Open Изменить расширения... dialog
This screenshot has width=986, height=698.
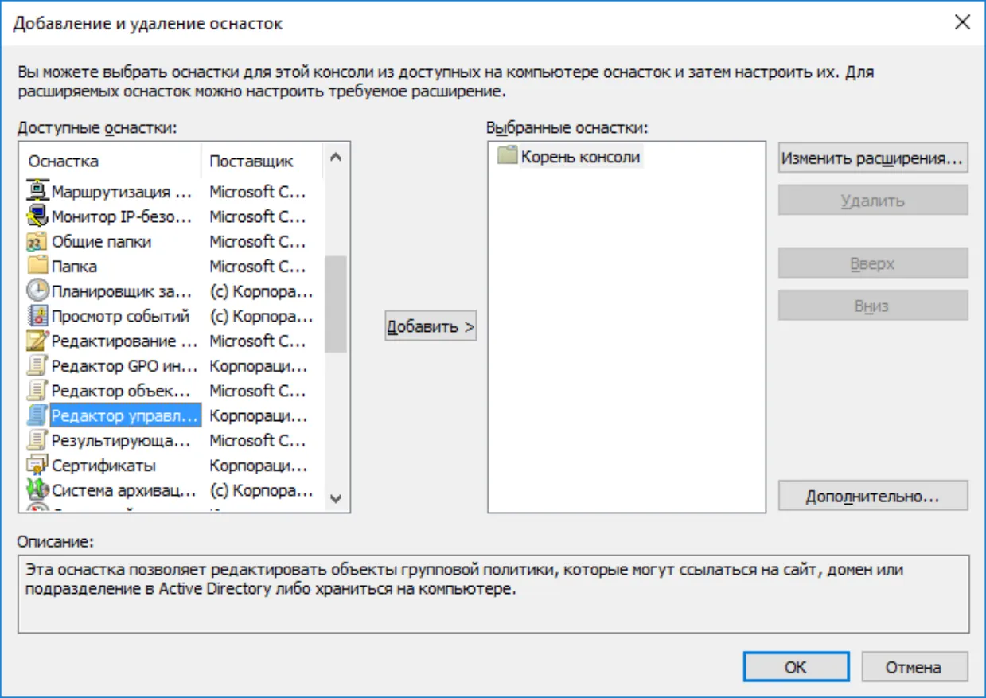pos(873,158)
